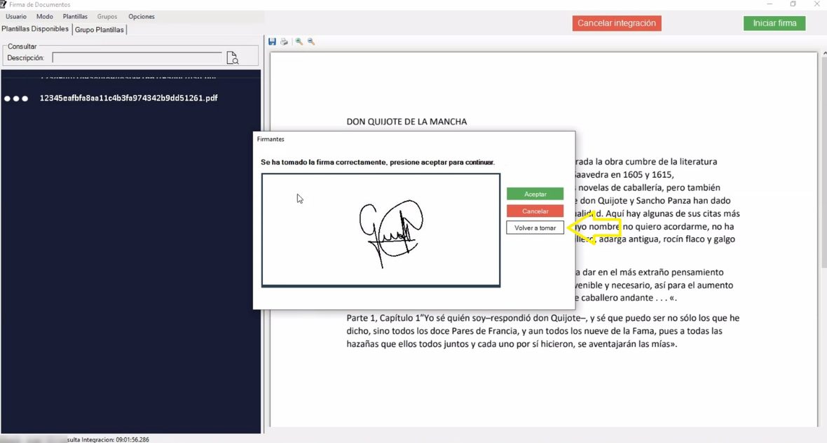The image size is (827, 443).
Task: Switch to Plantillas Disponibles tab
Action: (35, 29)
